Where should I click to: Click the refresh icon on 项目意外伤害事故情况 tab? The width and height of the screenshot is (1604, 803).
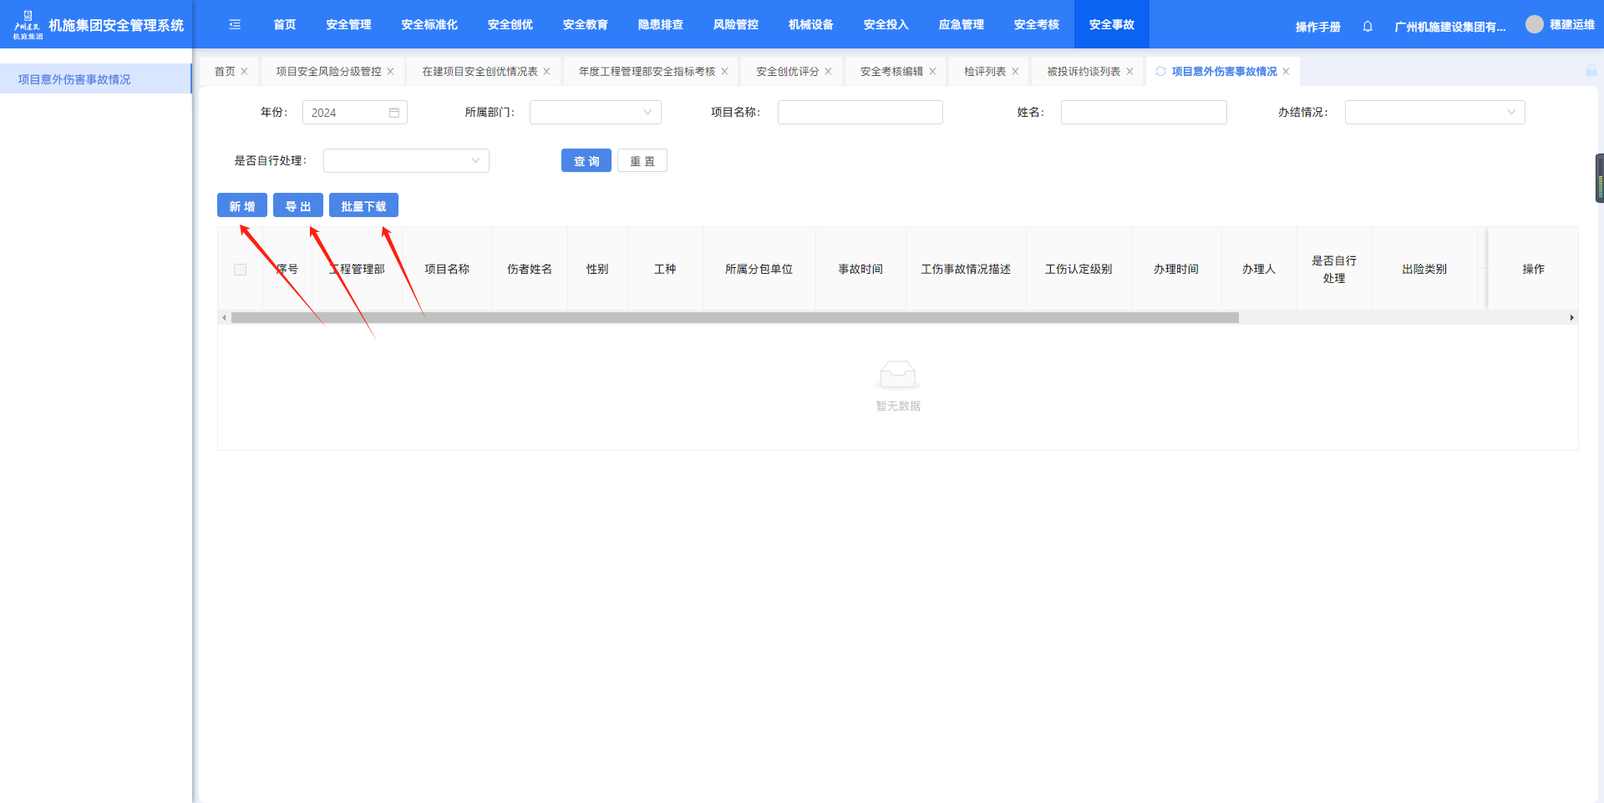(x=1160, y=72)
